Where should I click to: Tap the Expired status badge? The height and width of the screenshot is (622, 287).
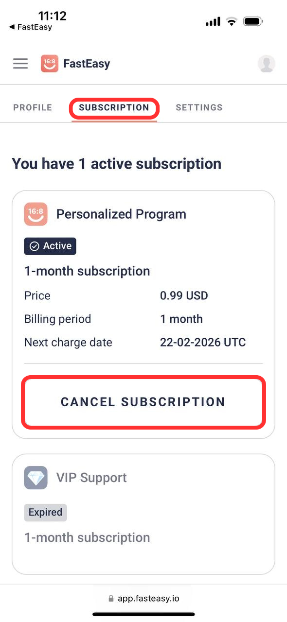point(45,512)
